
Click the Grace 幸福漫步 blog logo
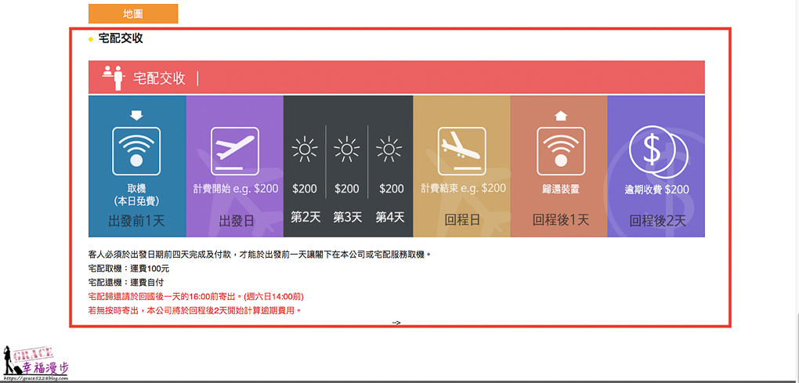pos(35,363)
